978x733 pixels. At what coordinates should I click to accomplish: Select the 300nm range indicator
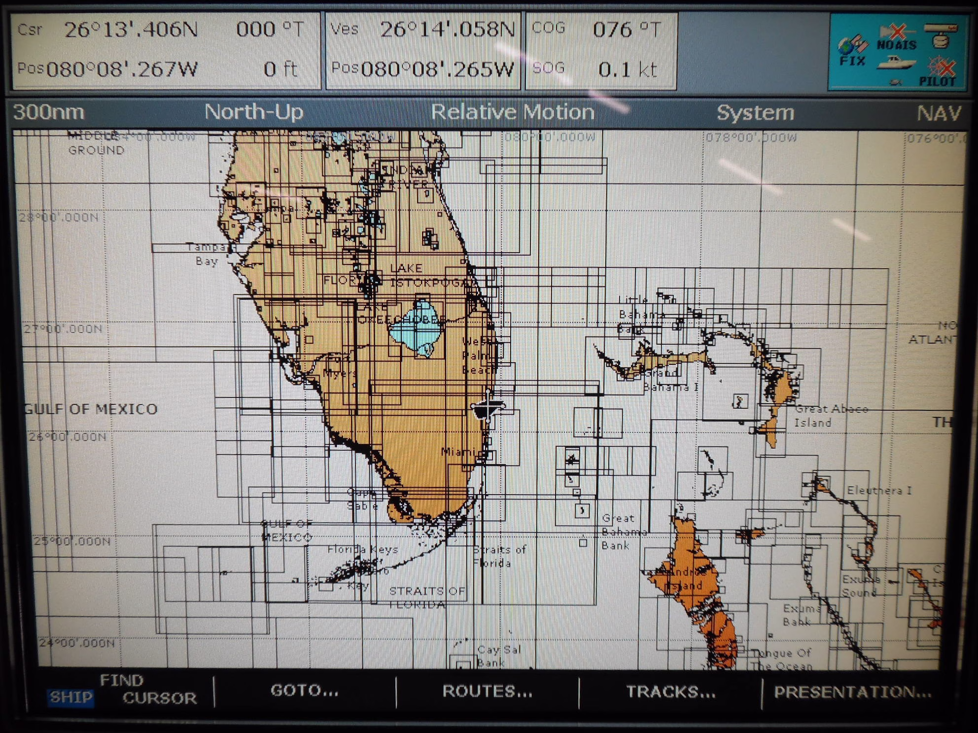coord(48,112)
